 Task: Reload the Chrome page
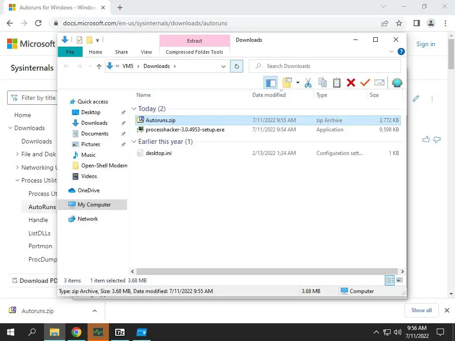38,23
